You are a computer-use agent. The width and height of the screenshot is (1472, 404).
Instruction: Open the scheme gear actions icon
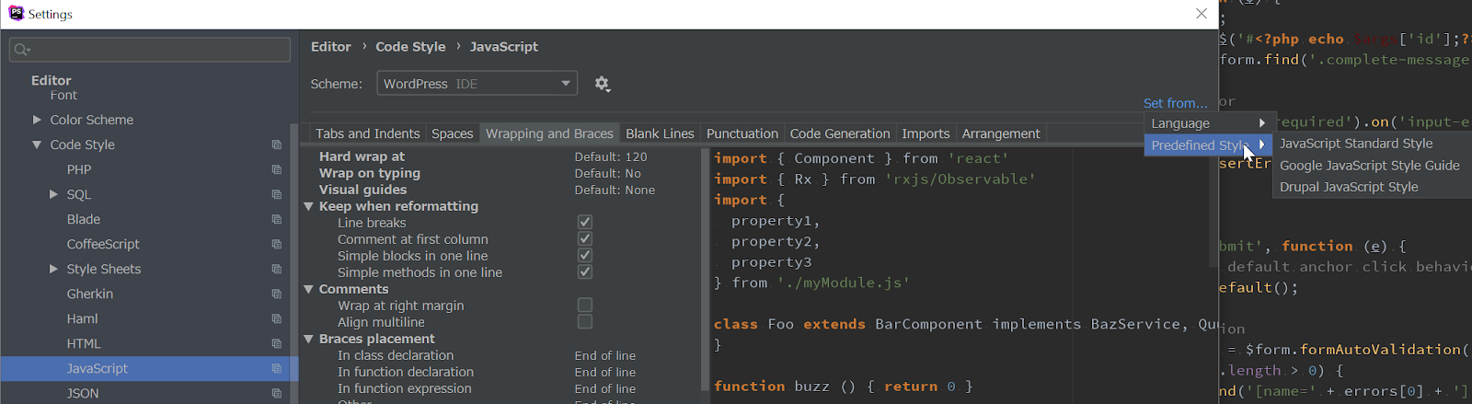point(602,84)
